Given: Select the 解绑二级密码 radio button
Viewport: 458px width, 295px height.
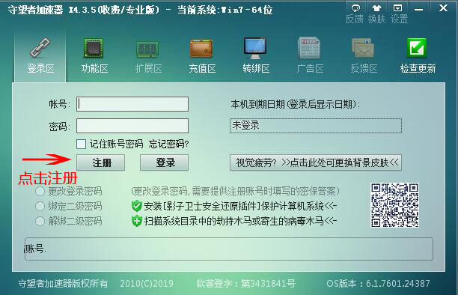Looking at the screenshot, I should [x=40, y=221].
